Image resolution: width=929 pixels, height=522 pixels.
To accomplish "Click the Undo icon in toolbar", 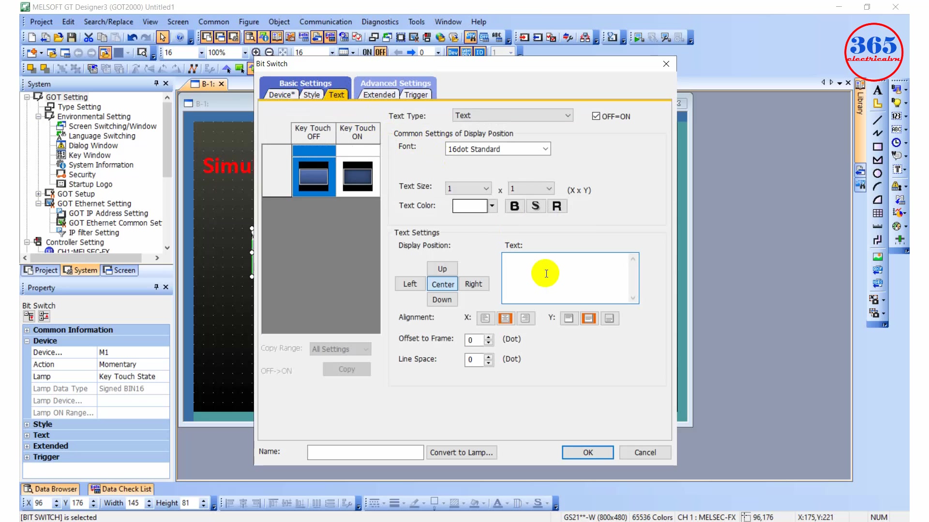I will 132,37.
